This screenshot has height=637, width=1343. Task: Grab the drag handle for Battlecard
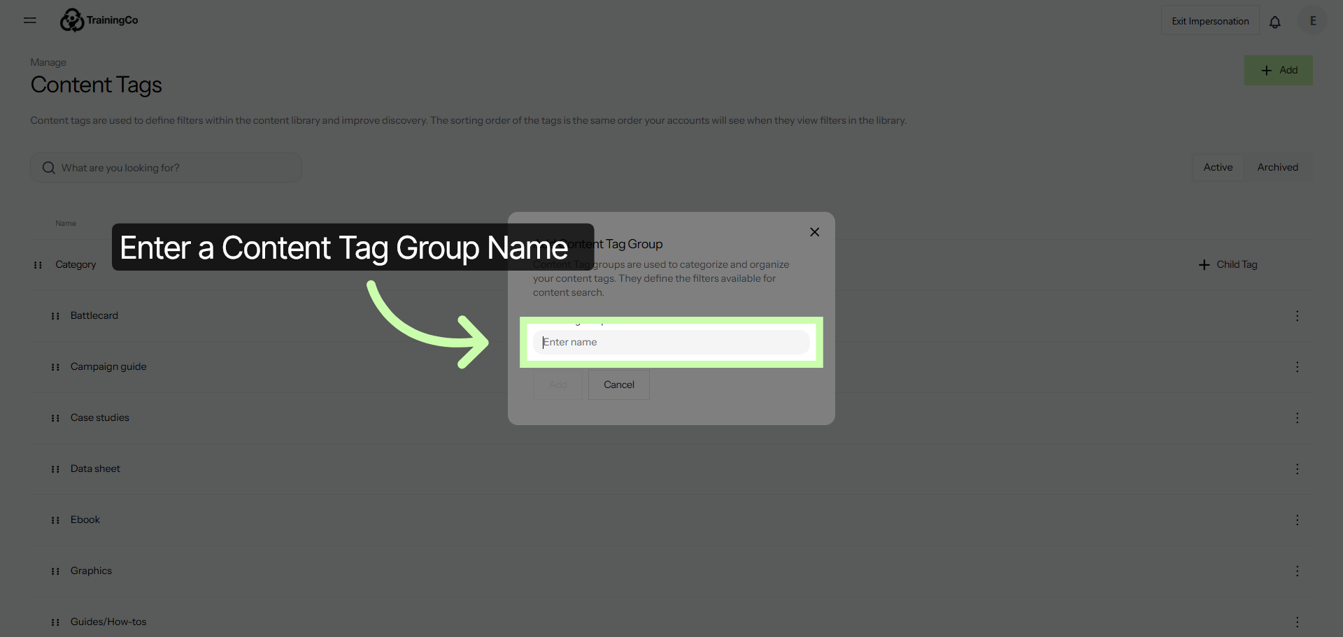pos(55,316)
